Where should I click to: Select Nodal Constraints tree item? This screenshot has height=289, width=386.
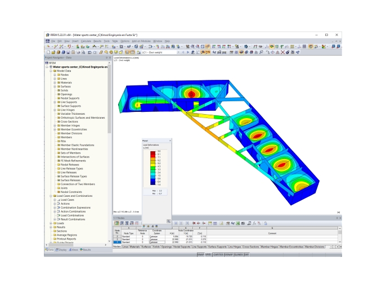tap(71, 192)
